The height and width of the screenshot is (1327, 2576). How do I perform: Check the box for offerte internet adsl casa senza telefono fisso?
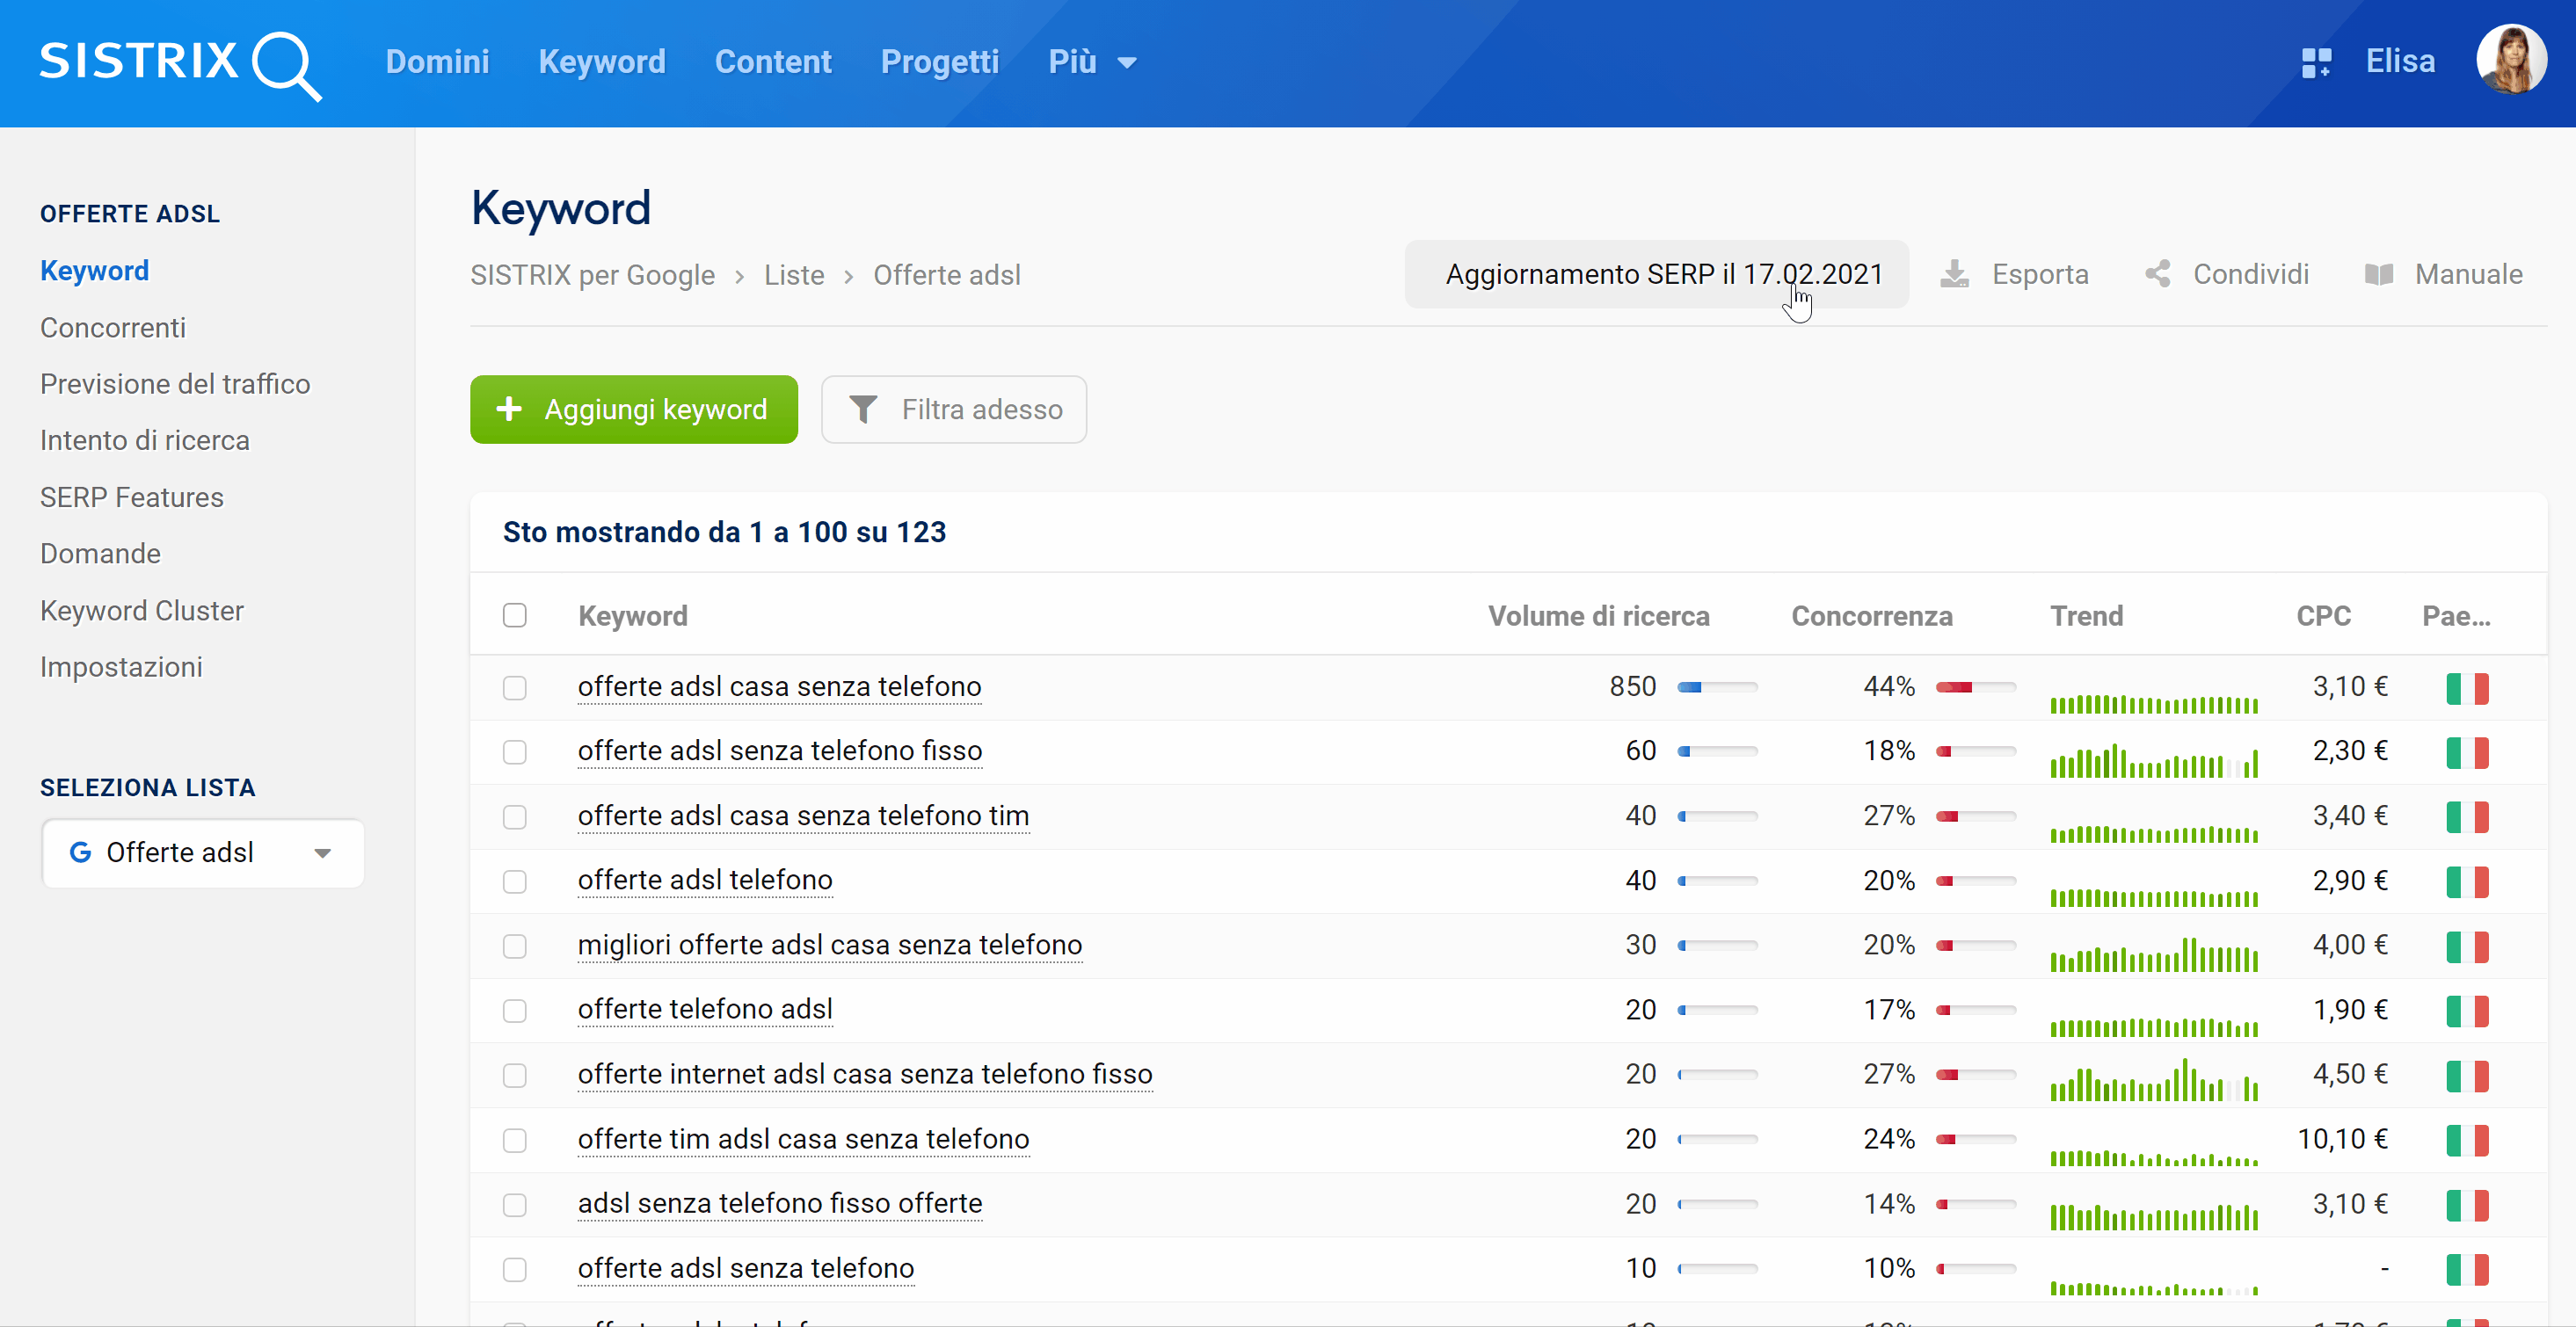pos(515,1075)
